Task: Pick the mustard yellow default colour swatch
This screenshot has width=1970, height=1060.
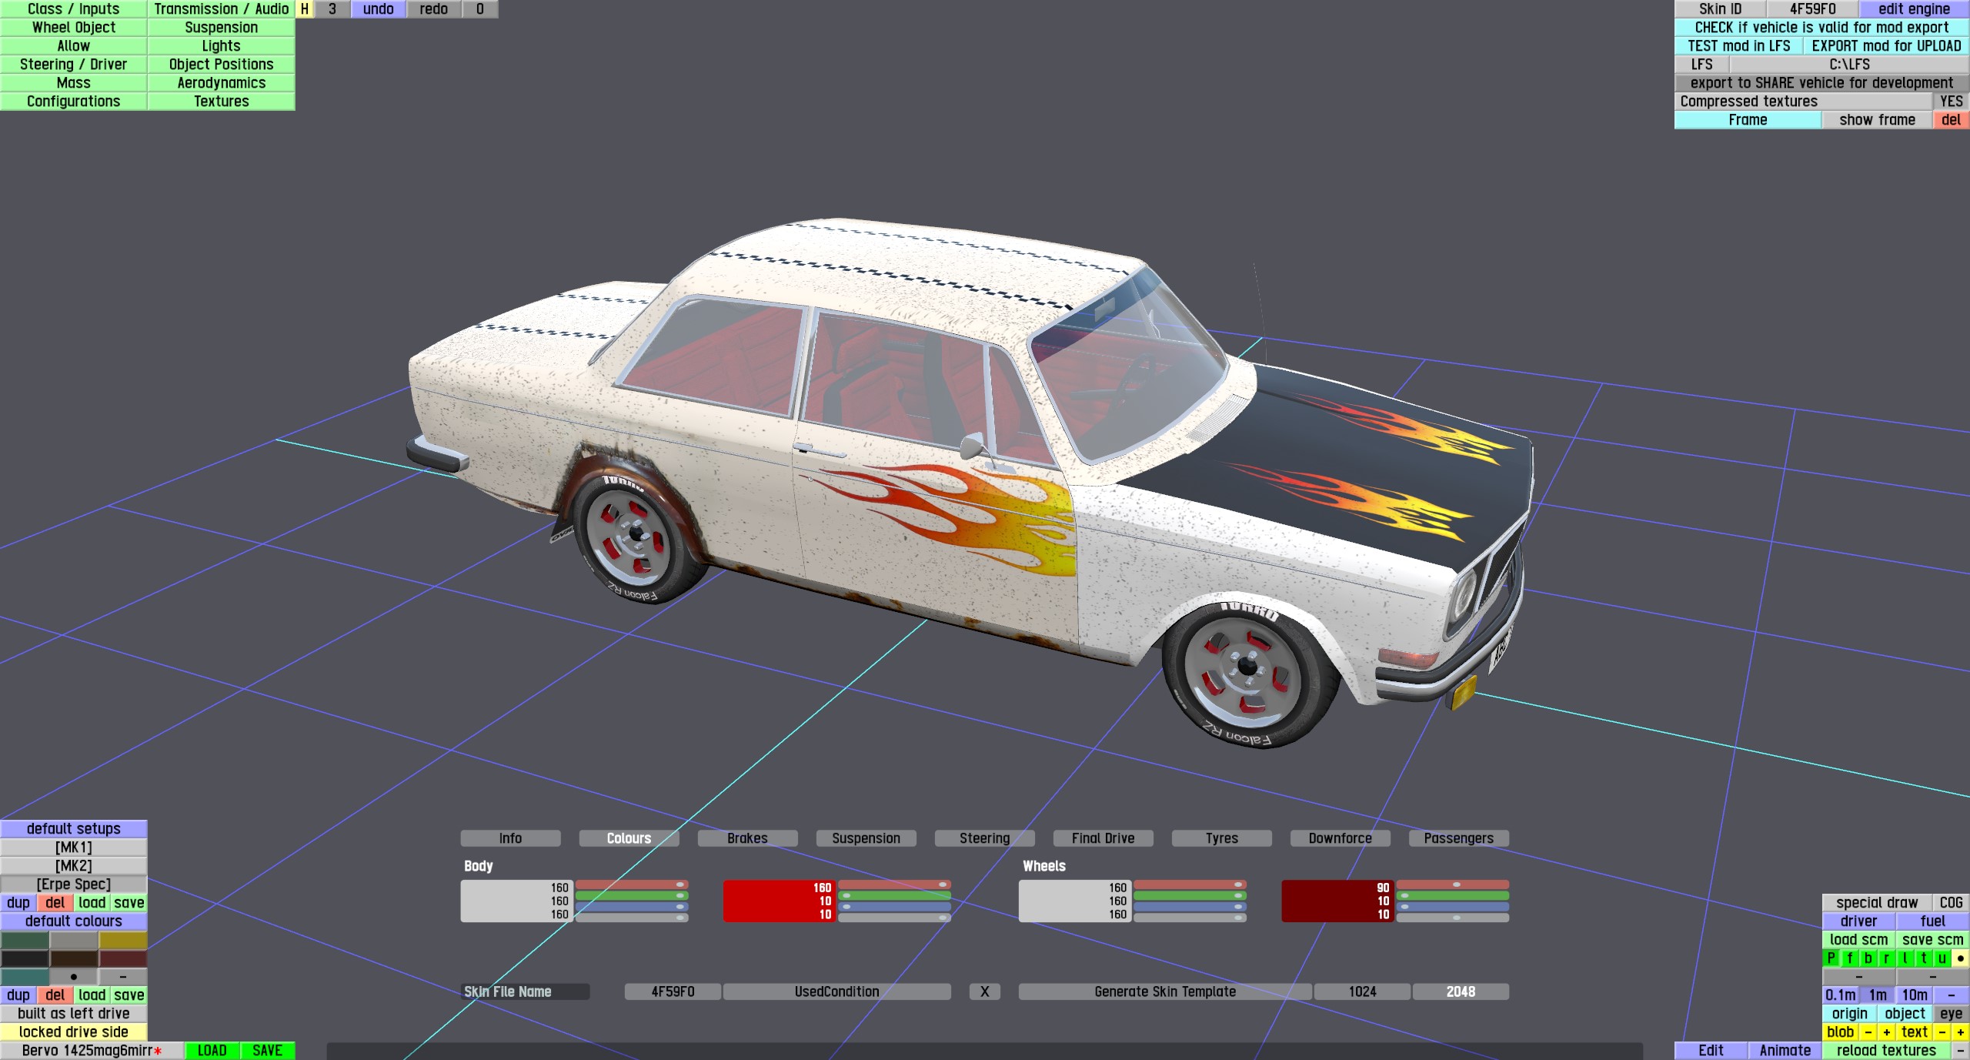Action: [123, 940]
